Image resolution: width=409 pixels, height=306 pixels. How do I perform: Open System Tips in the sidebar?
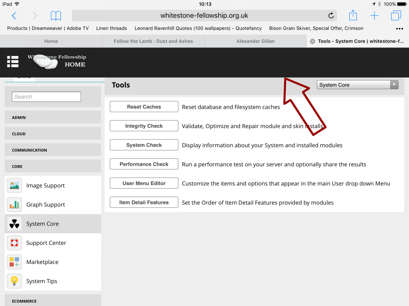53,281
